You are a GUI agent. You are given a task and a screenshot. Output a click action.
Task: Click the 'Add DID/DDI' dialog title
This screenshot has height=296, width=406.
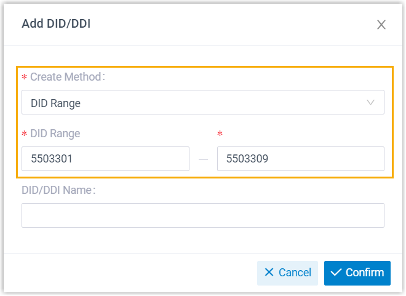[57, 24]
